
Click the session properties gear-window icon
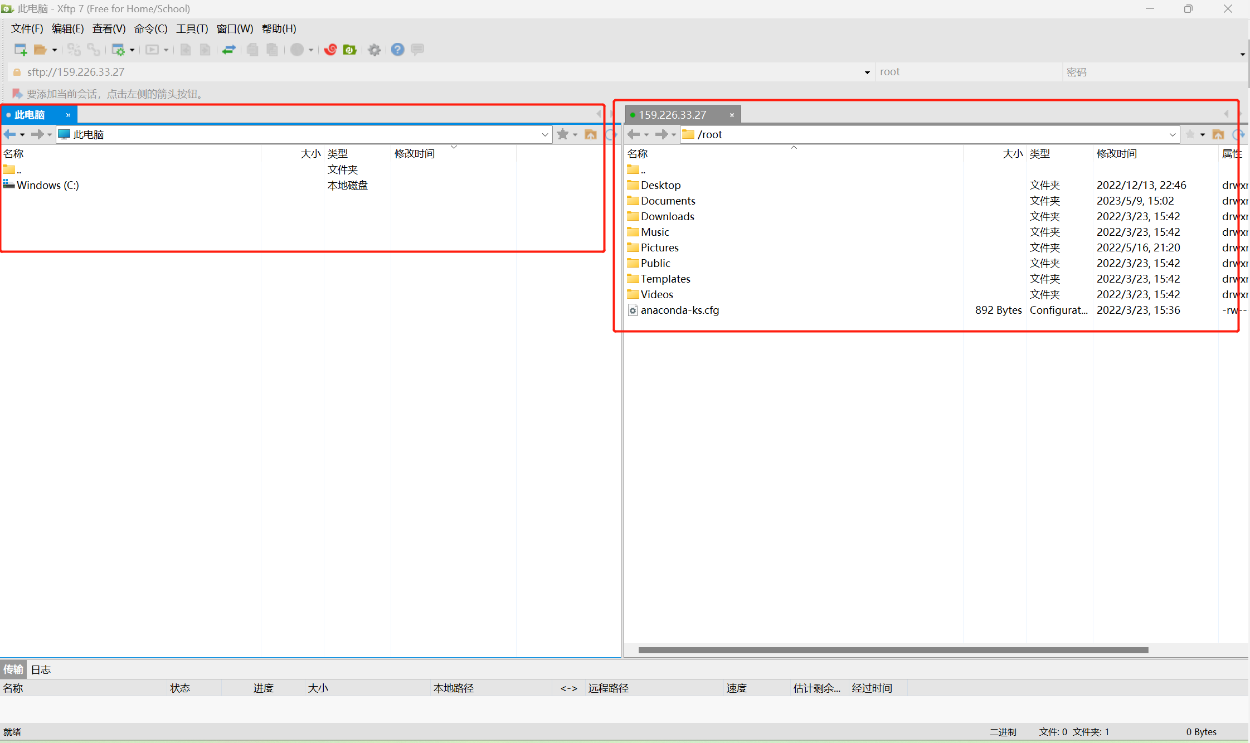118,50
